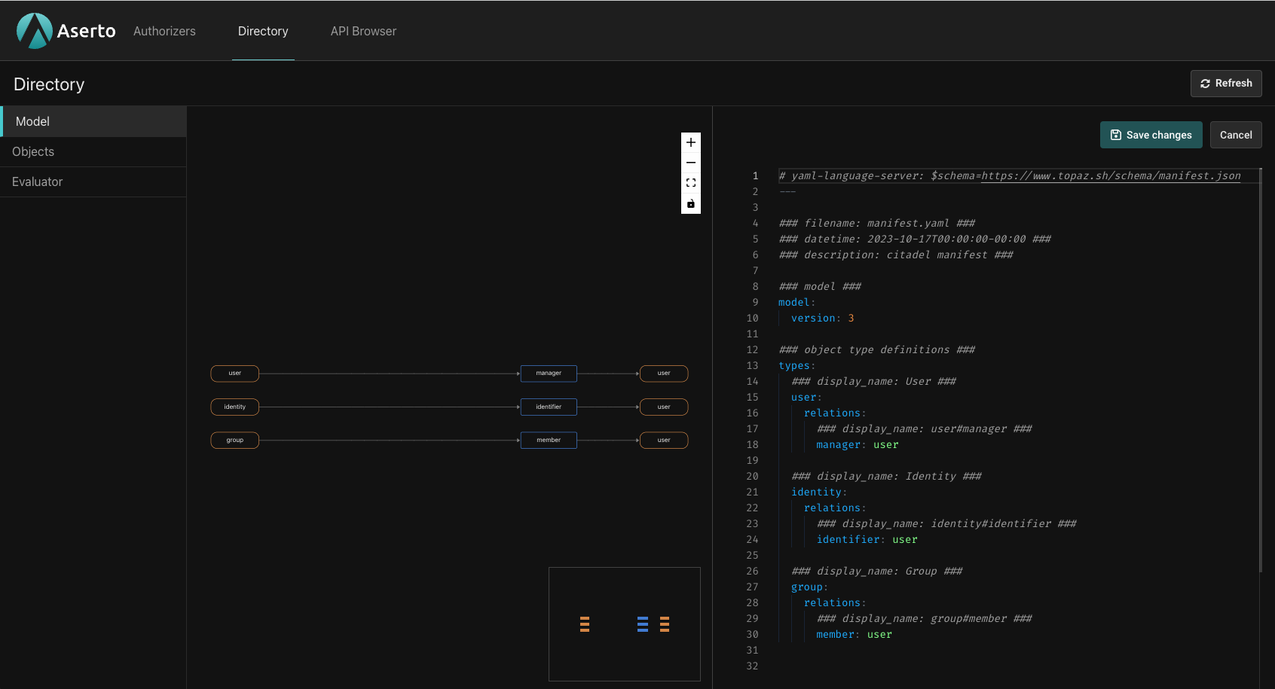Click the member relation node
Image resolution: width=1275 pixels, height=689 pixels.
pos(549,440)
